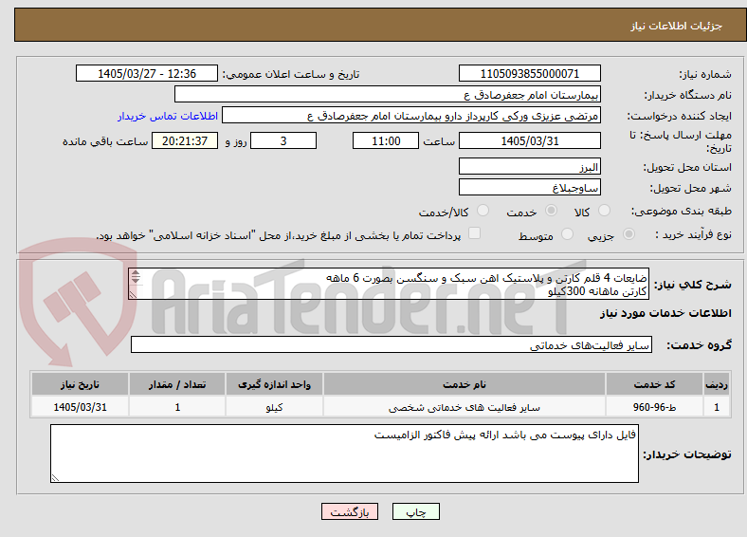Click unit cell کیلو
747x537 pixels.
(x=274, y=407)
